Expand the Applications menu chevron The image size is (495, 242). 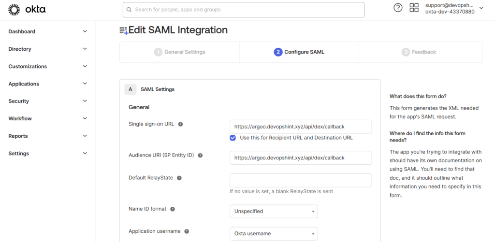(85, 84)
